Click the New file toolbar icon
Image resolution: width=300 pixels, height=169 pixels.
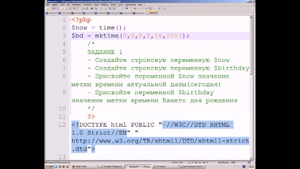(x=47, y=8)
